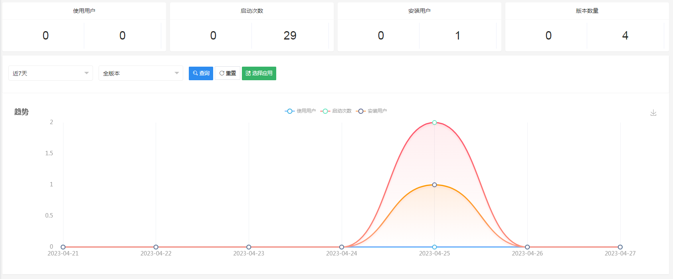Select the 启动次数 peak point on 2023-04-25
Viewport: 673px width, 279px height.
pyautogui.click(x=434, y=123)
